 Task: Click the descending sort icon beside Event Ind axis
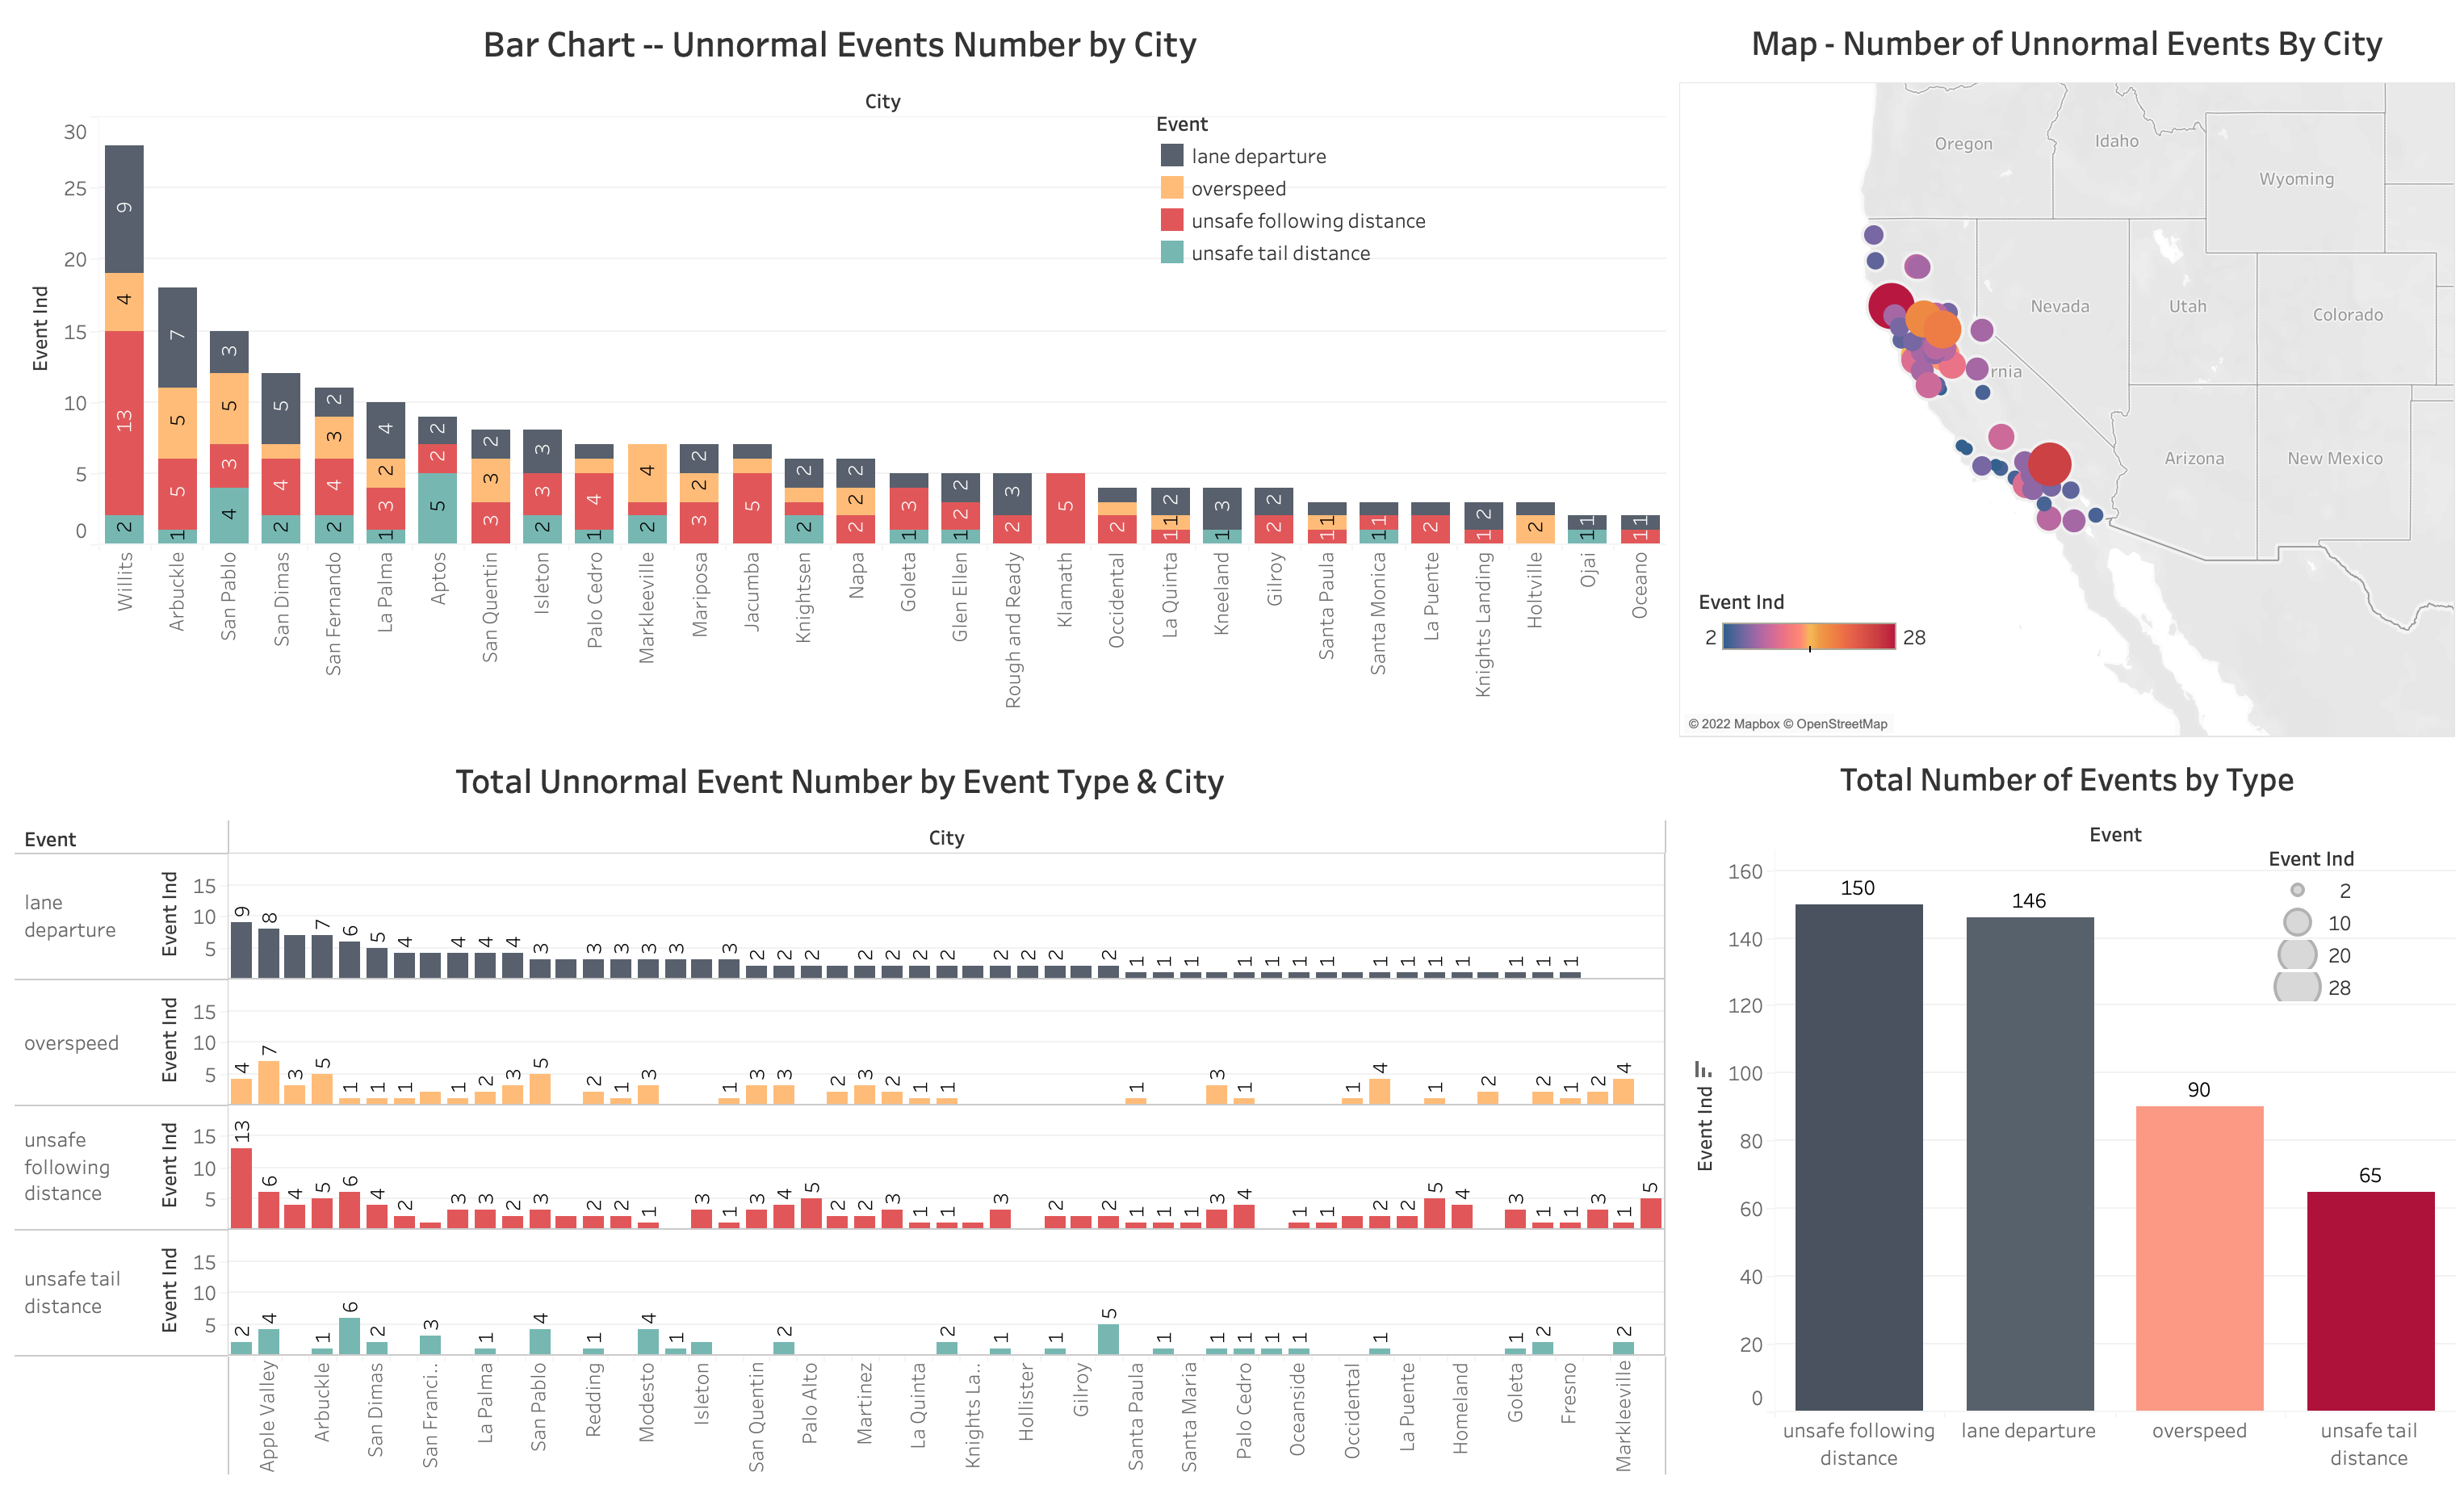[1703, 1069]
